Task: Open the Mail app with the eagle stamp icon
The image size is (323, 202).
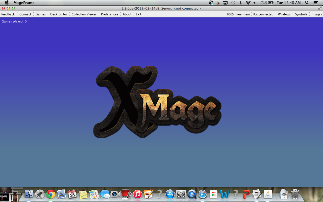Action: point(62,194)
